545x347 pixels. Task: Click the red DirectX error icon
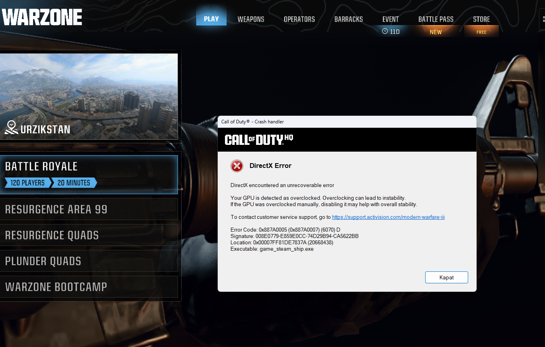click(237, 166)
